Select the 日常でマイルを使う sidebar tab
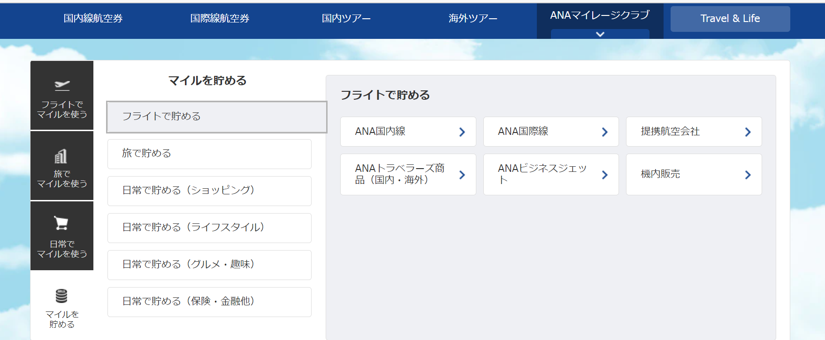825x340 pixels. pyautogui.click(x=62, y=236)
